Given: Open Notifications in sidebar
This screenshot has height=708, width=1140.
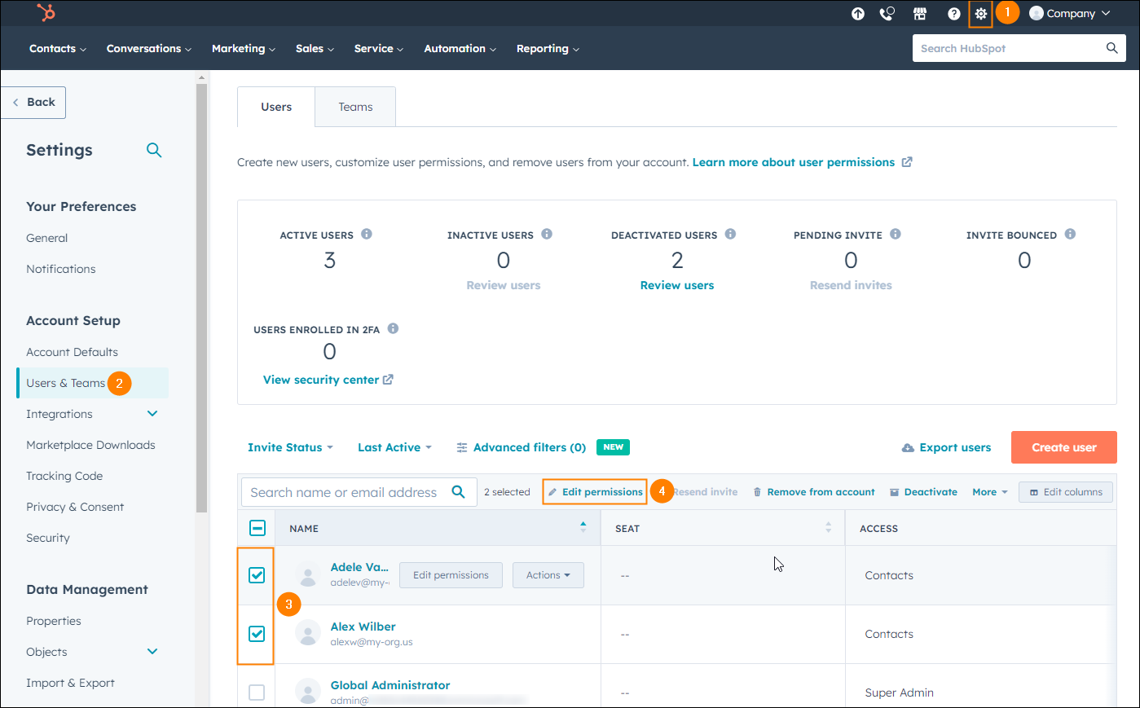Looking at the screenshot, I should pyautogui.click(x=60, y=269).
